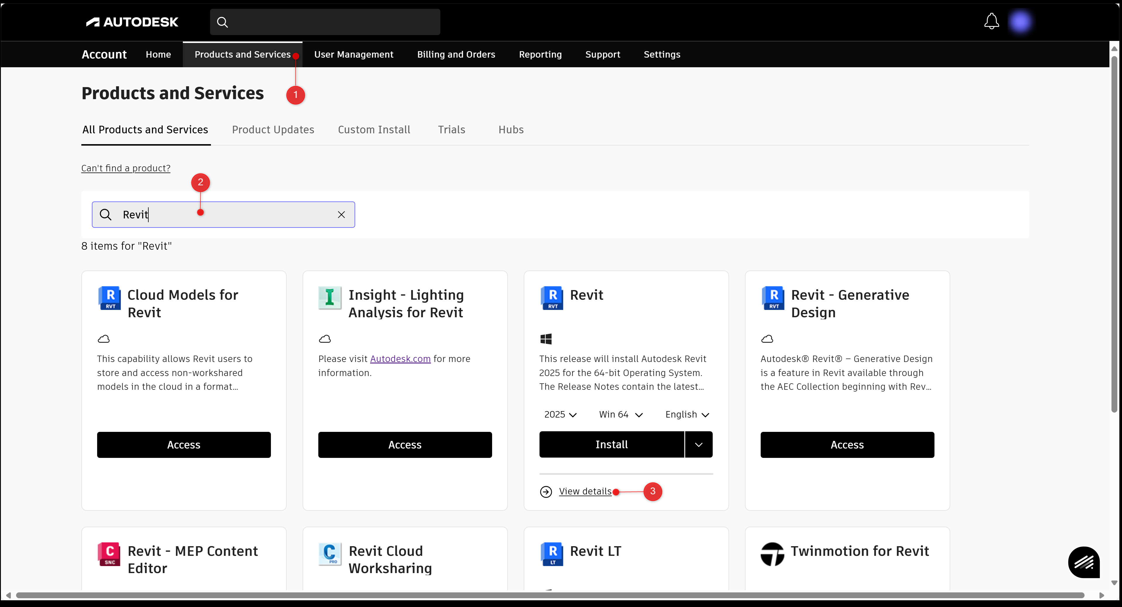Expand the English language dropdown

click(x=687, y=415)
